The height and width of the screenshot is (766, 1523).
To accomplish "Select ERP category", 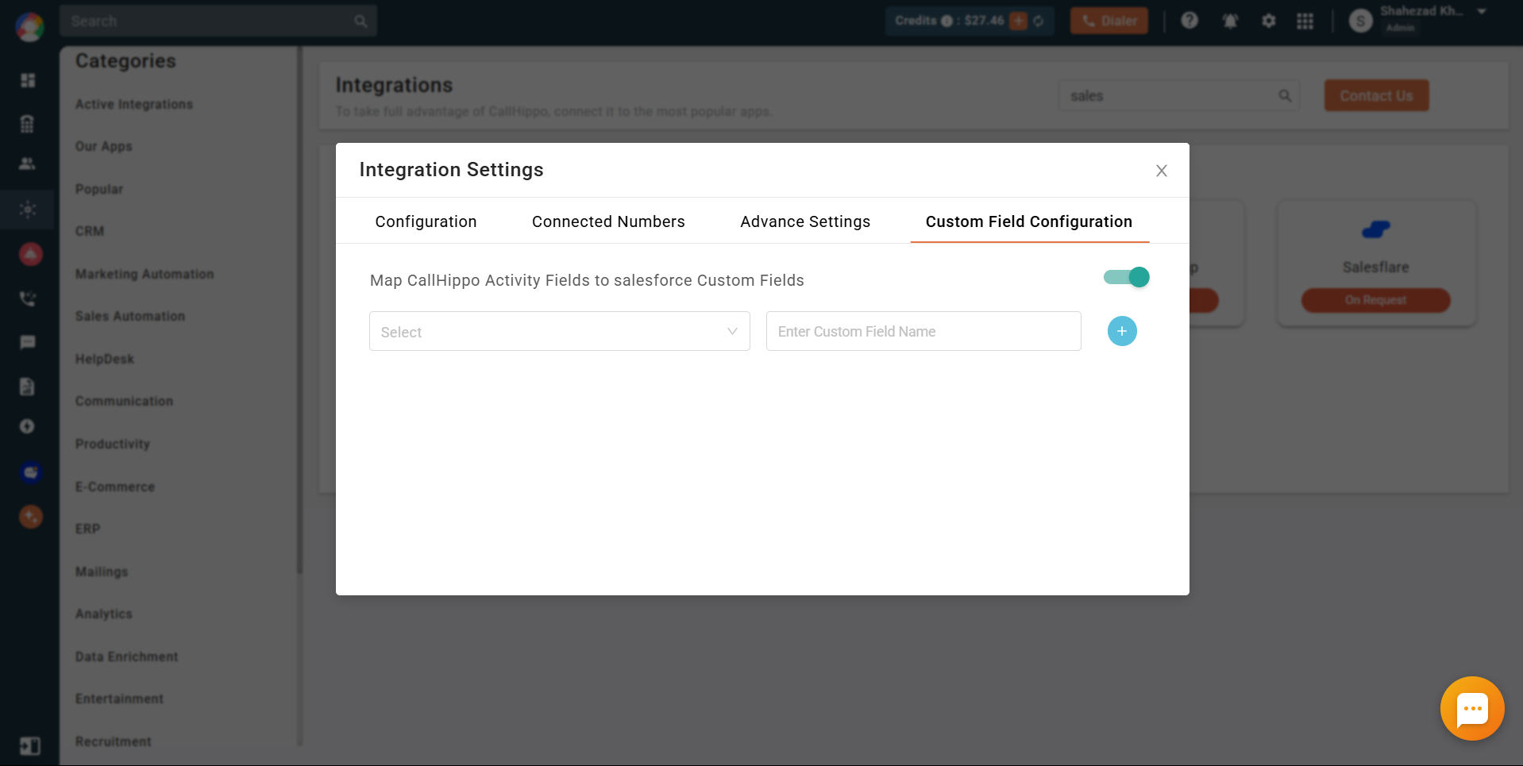I will click(88, 529).
